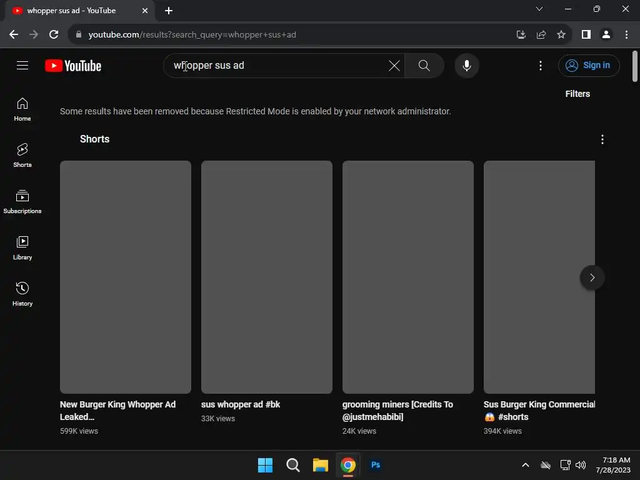Reload the page with the refresh icon
Screen dimensions: 640x480
coord(54,35)
